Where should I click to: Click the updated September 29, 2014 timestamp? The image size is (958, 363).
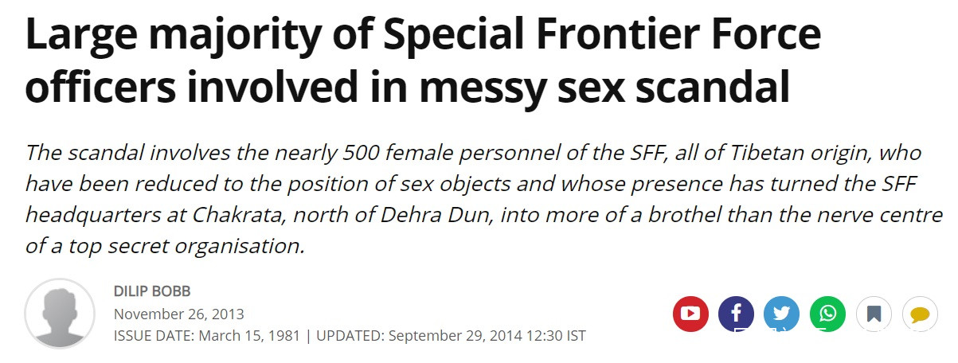(x=487, y=336)
